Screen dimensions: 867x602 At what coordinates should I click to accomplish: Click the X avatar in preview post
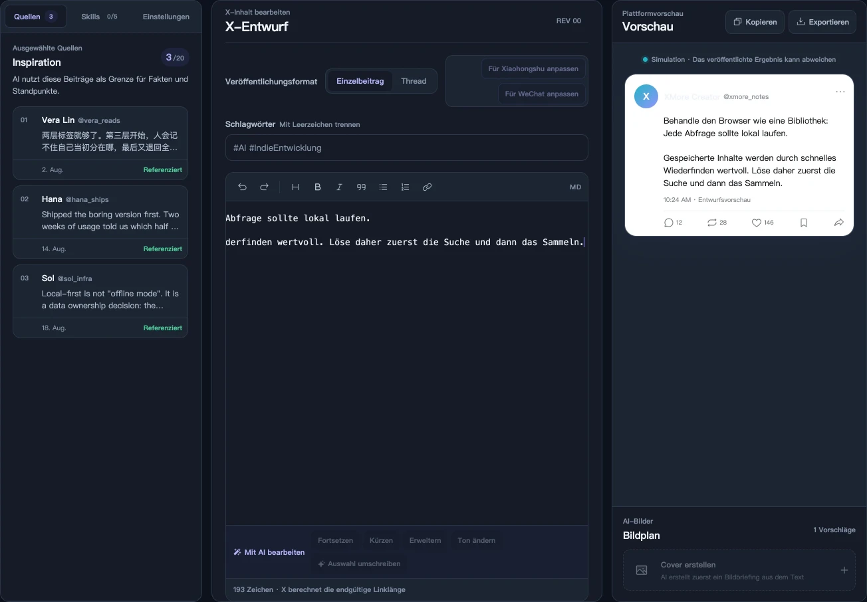click(646, 96)
